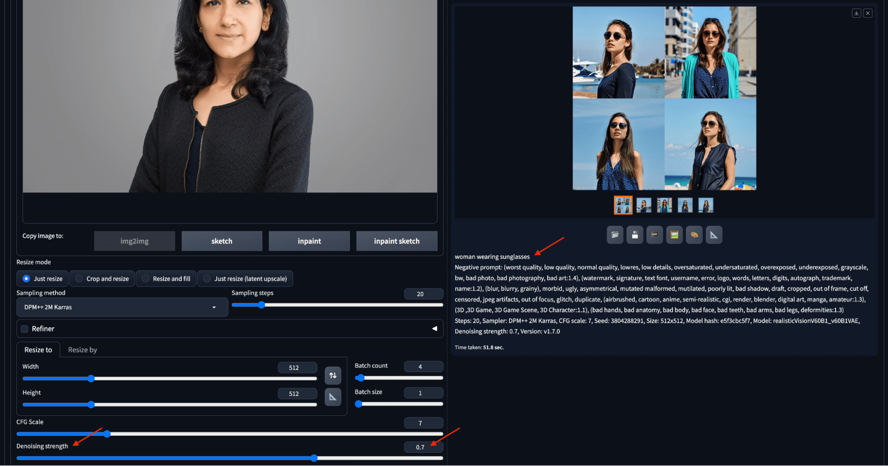Choose Resize and fill mode
The height and width of the screenshot is (466, 888).
coord(166,279)
